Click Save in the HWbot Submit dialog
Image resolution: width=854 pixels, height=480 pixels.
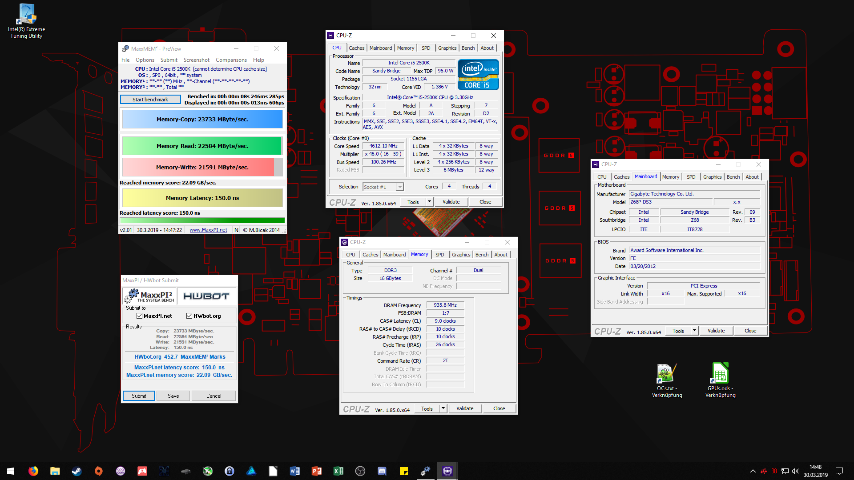point(173,396)
